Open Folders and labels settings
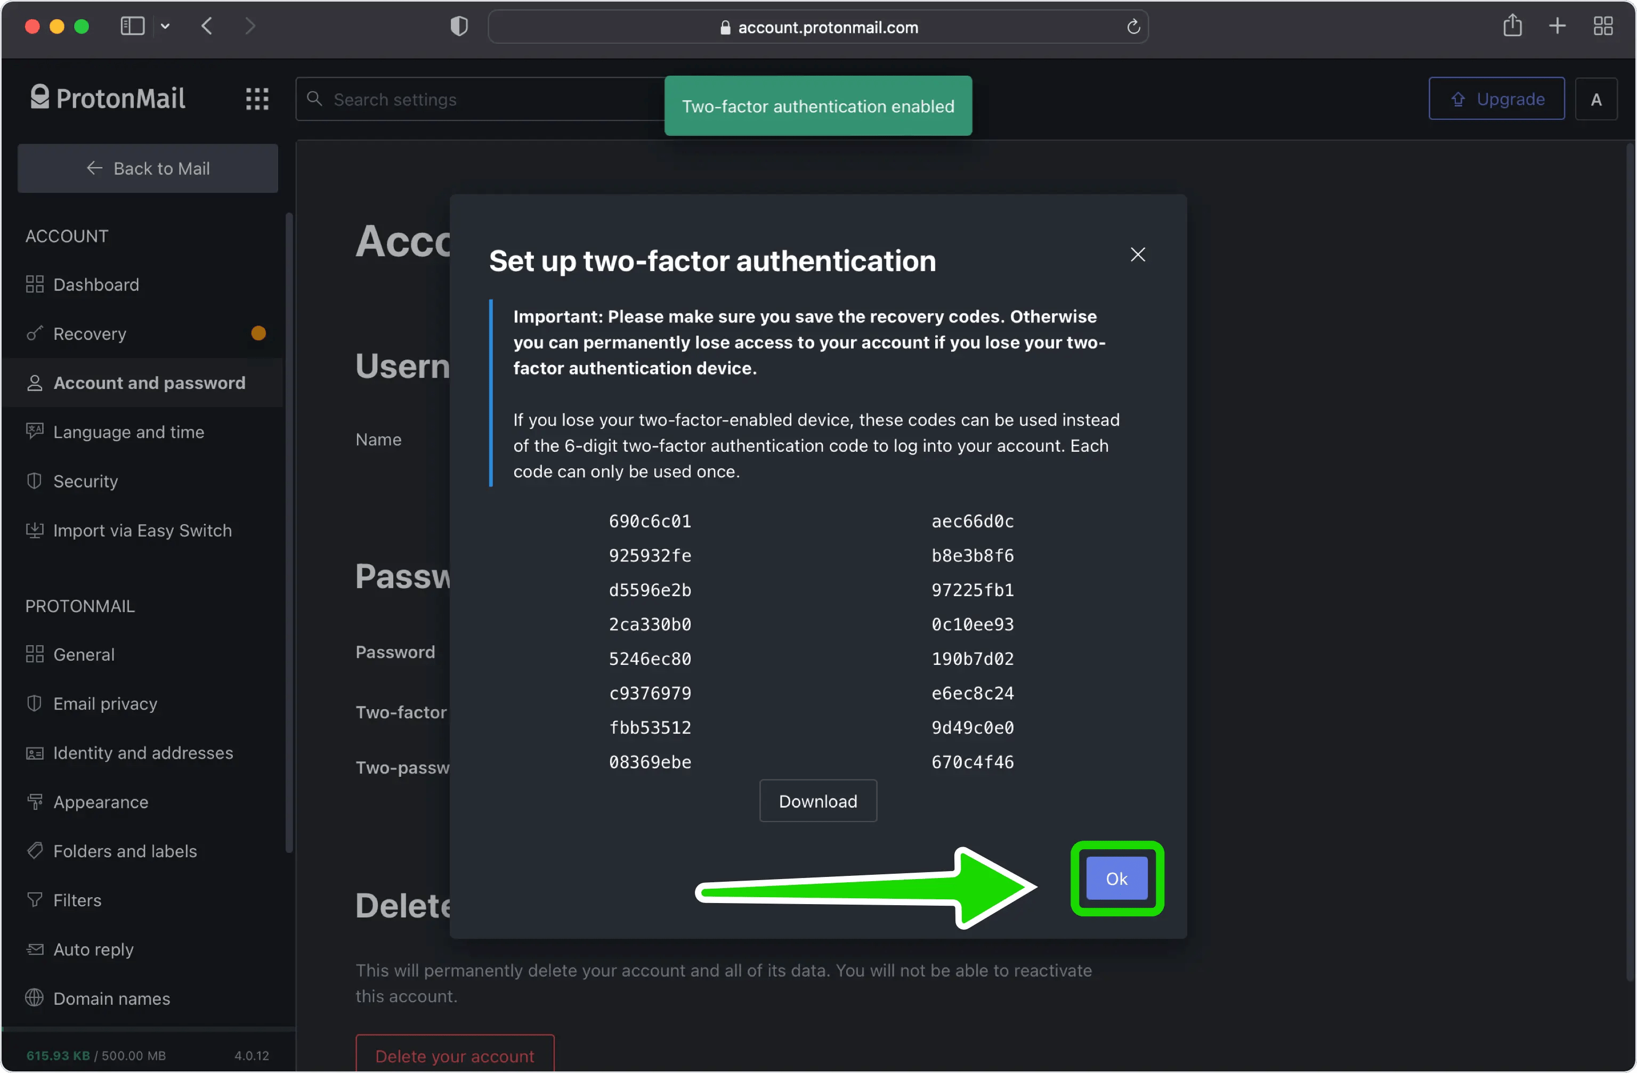The image size is (1637, 1073). click(x=125, y=851)
